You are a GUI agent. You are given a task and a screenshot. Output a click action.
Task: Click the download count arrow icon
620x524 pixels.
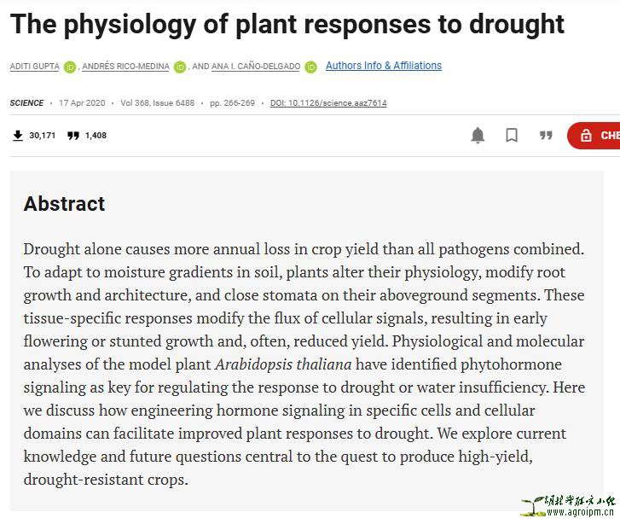(18, 136)
